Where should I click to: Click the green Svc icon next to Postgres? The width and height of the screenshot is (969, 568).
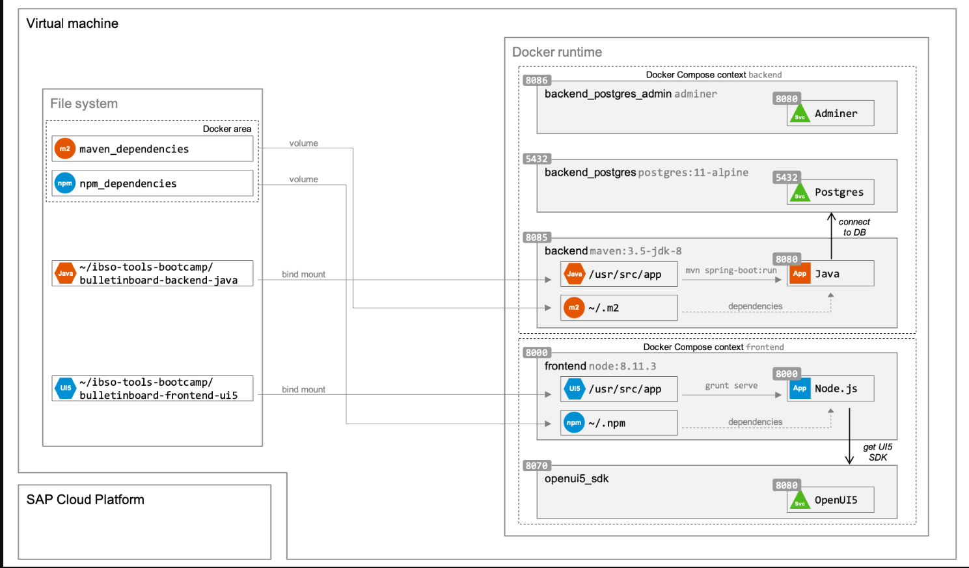tap(800, 194)
